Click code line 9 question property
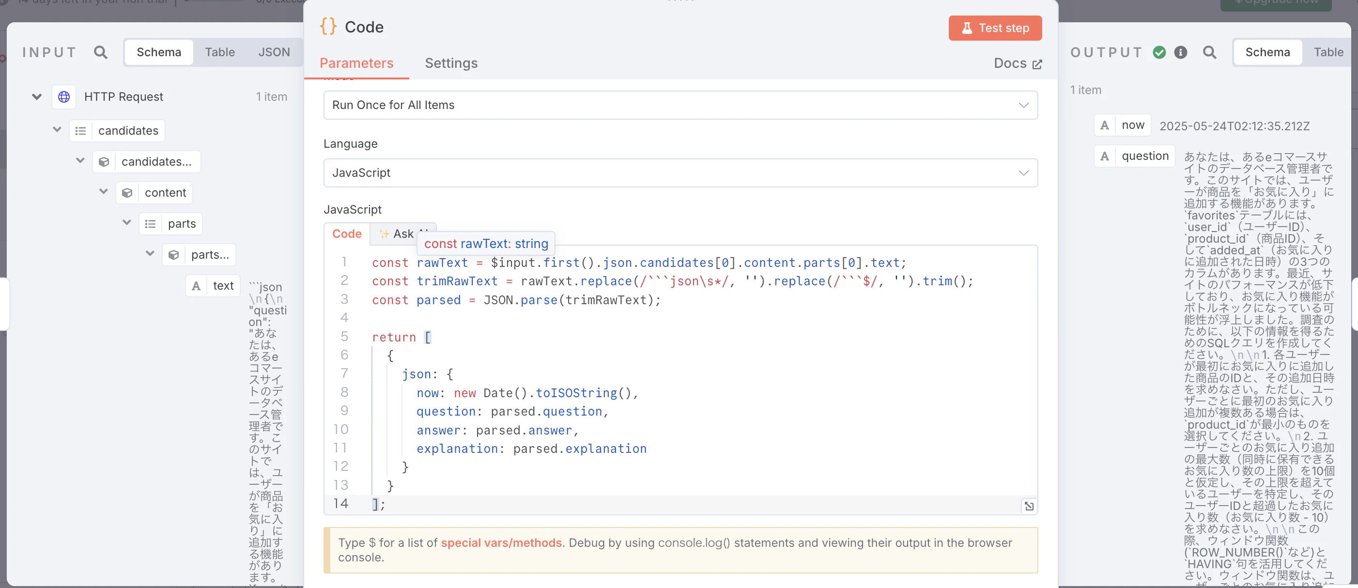The height and width of the screenshot is (588, 1358). point(512,411)
